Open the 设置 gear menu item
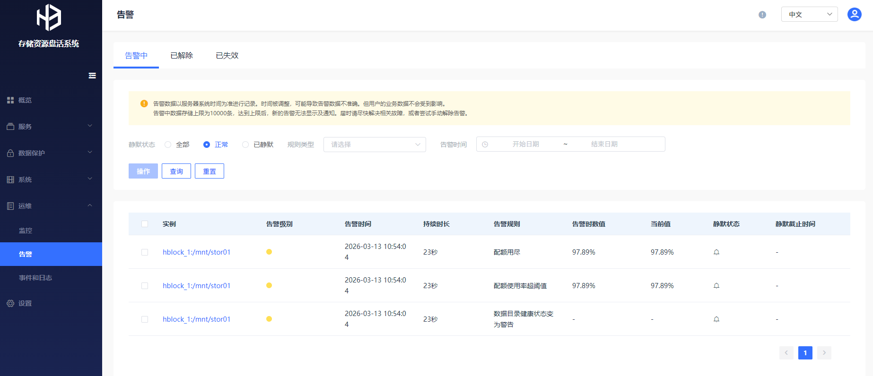The image size is (873, 376). [25, 303]
